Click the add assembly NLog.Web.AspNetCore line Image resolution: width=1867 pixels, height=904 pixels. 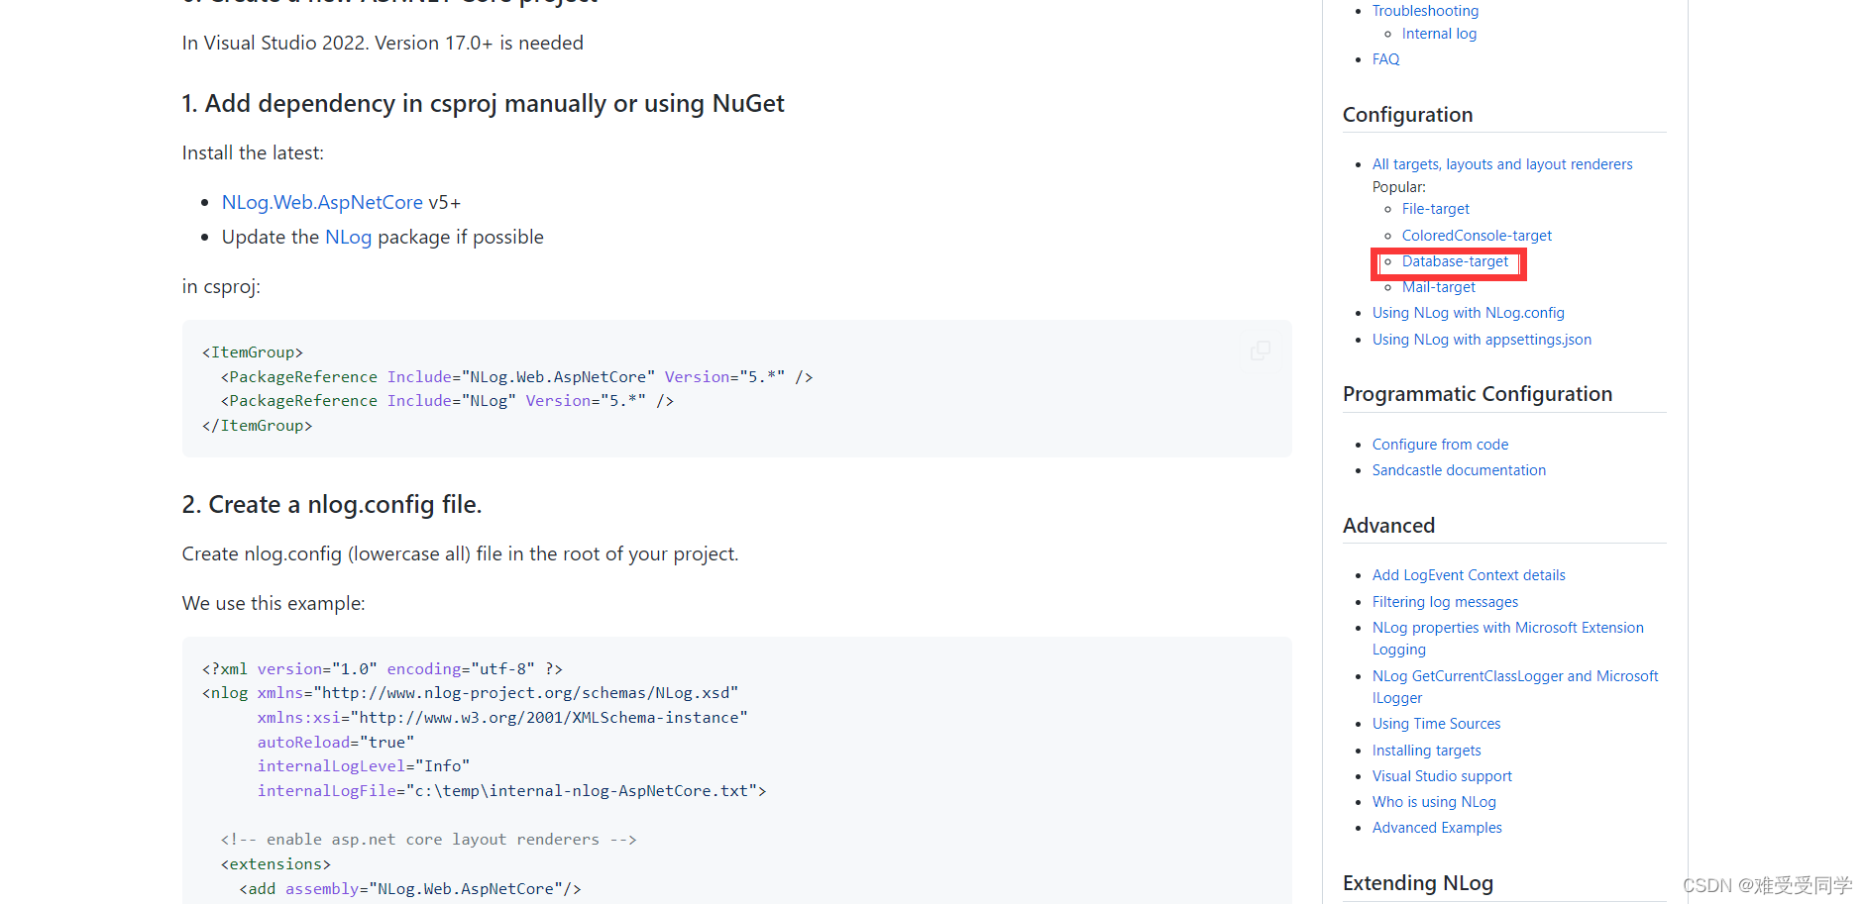click(x=410, y=889)
